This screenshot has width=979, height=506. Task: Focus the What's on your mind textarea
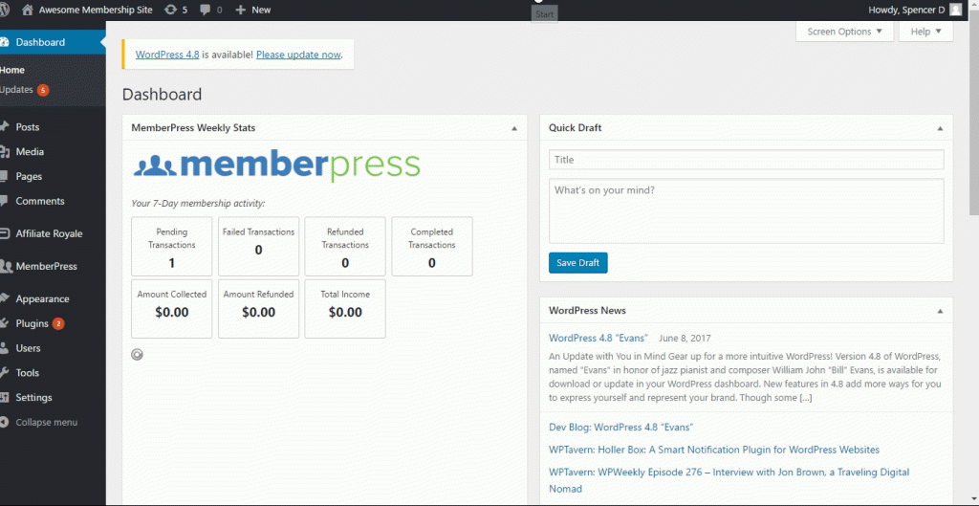[746, 210]
